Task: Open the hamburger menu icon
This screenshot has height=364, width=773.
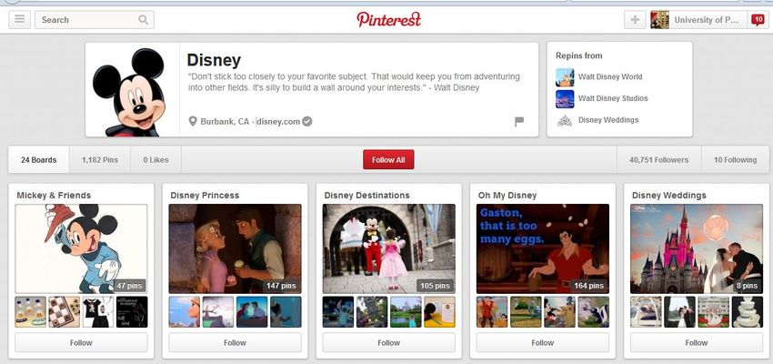Action: (x=20, y=20)
